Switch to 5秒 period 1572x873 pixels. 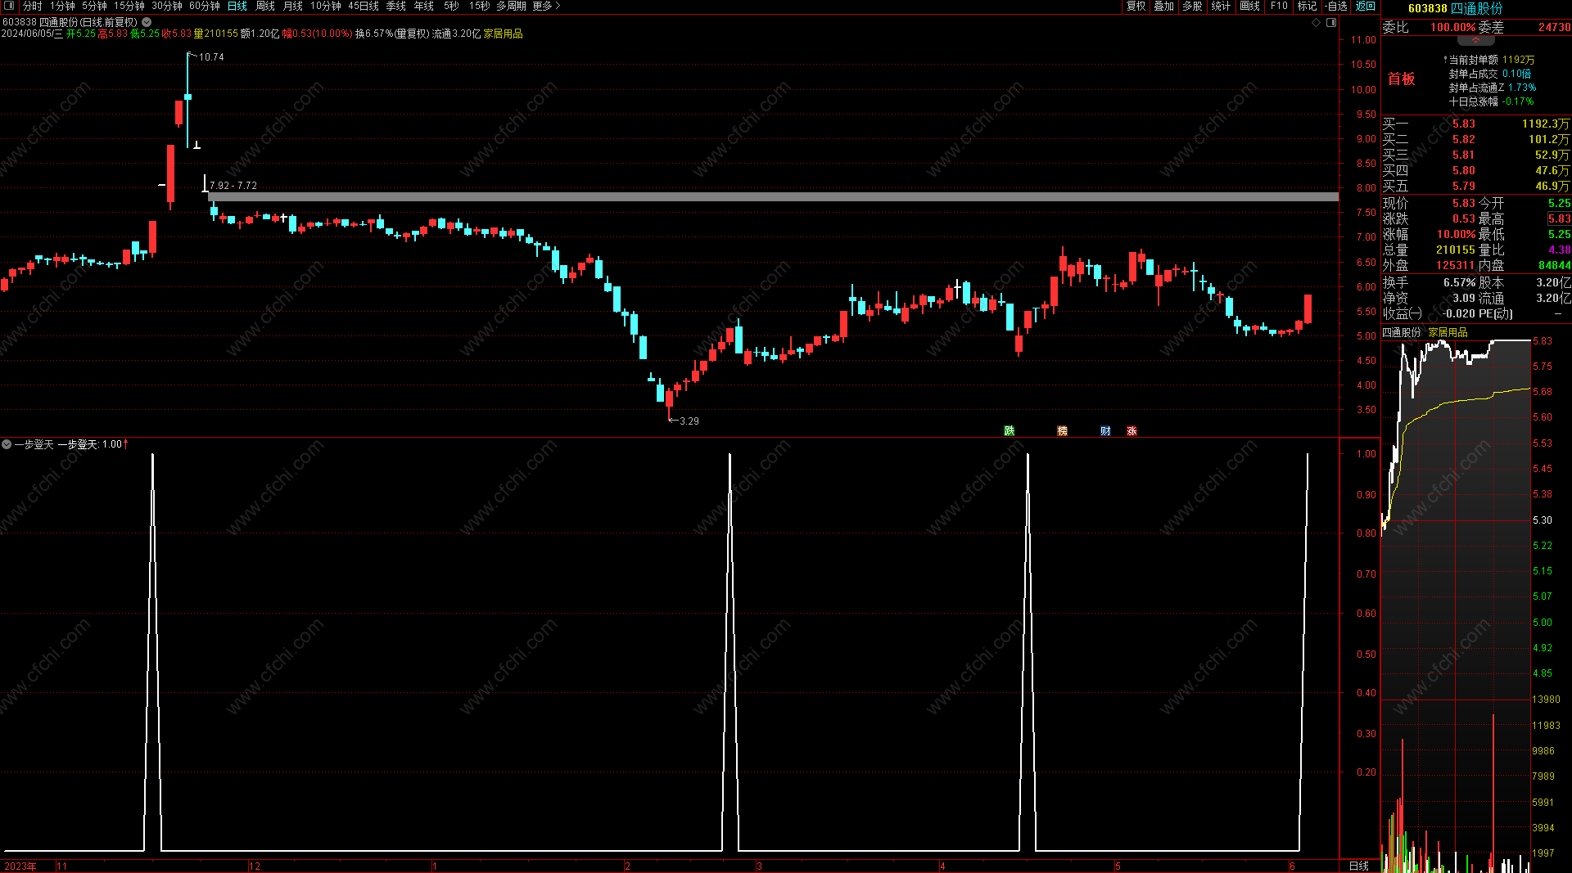point(451,6)
